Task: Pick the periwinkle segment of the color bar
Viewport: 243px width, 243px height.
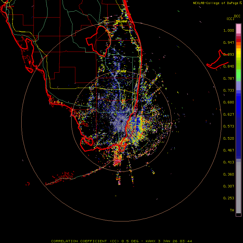Action: click(x=238, y=86)
